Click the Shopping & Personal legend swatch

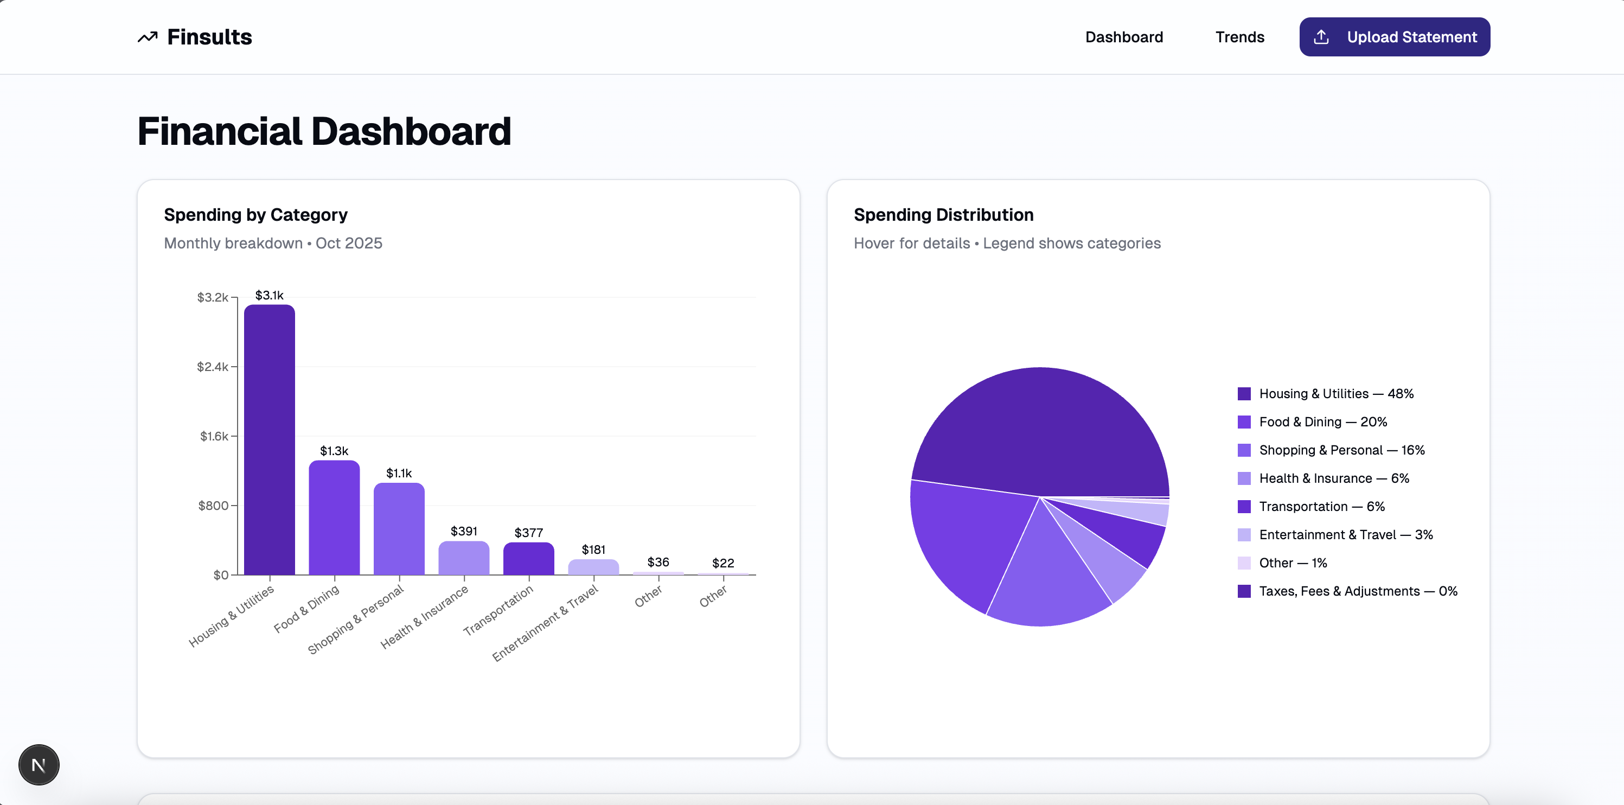click(x=1243, y=450)
